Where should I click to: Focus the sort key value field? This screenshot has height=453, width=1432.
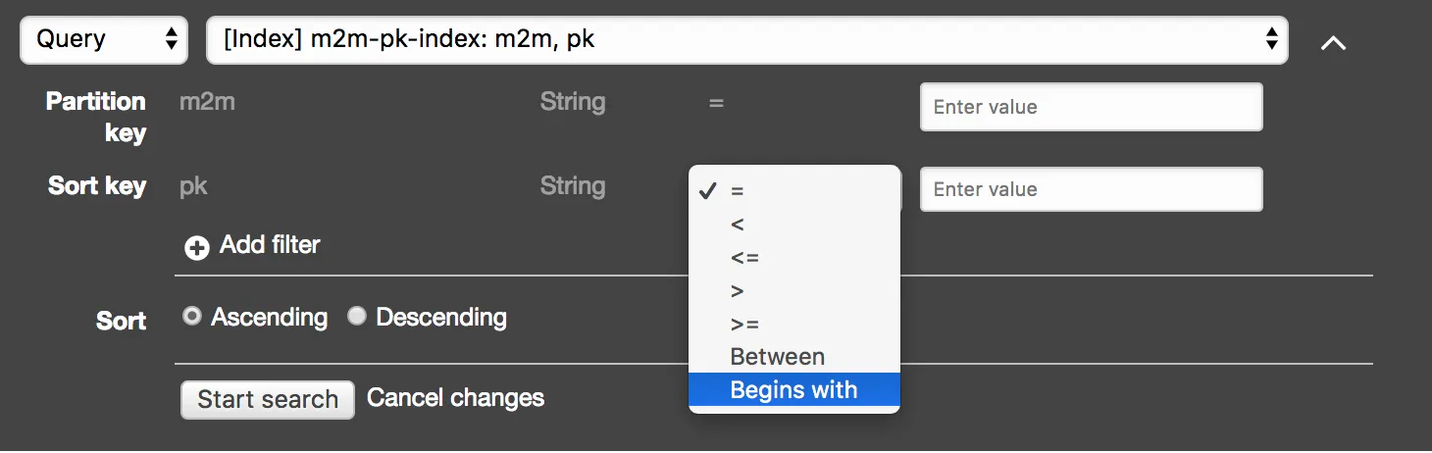pos(1091,189)
